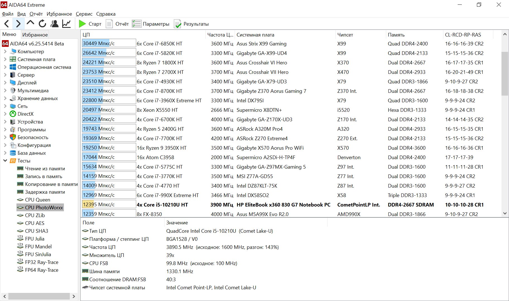This screenshot has width=509, height=301.
Task: Expand the Мультимедиа tree node
Action: (x=5, y=91)
